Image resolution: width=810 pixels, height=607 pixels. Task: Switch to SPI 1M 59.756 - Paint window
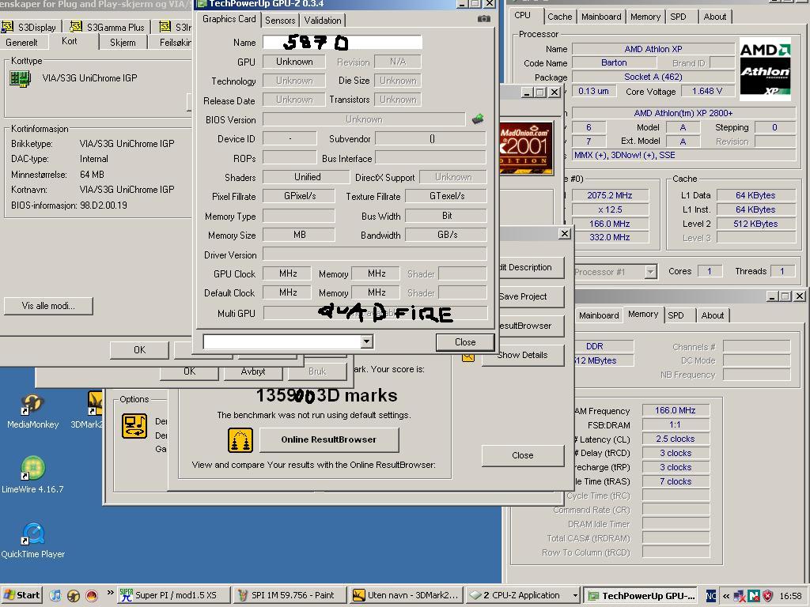click(x=290, y=596)
